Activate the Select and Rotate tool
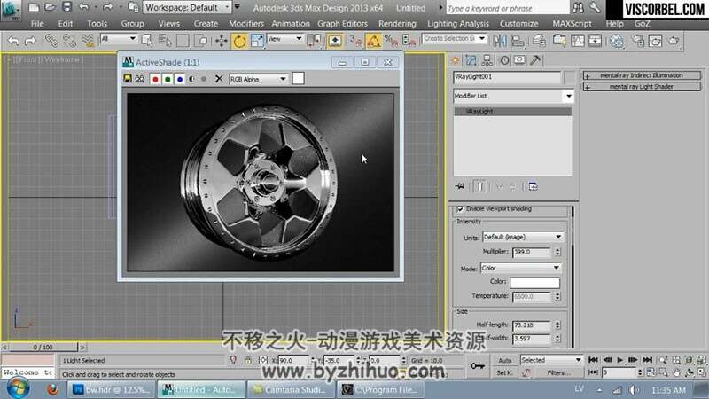709x399 pixels. pos(239,41)
